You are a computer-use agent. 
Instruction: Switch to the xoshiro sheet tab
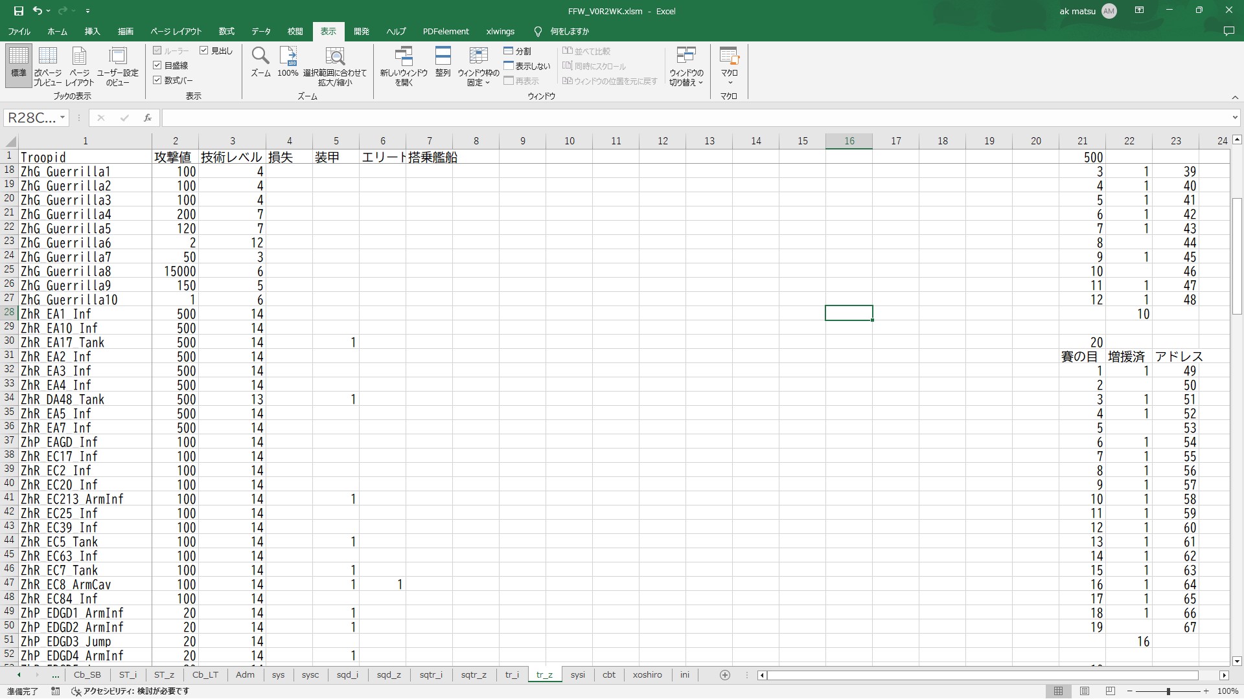647,675
